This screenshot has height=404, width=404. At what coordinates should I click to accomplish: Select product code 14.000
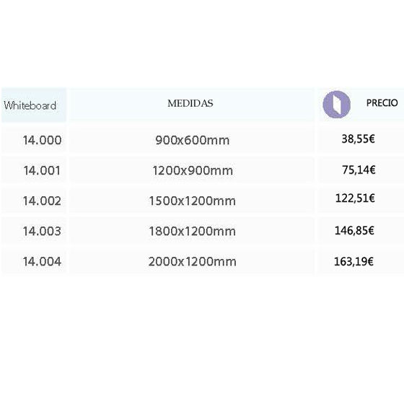[43, 140]
